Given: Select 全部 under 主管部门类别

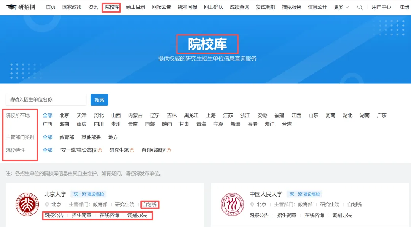Looking at the screenshot, I should point(48,137).
